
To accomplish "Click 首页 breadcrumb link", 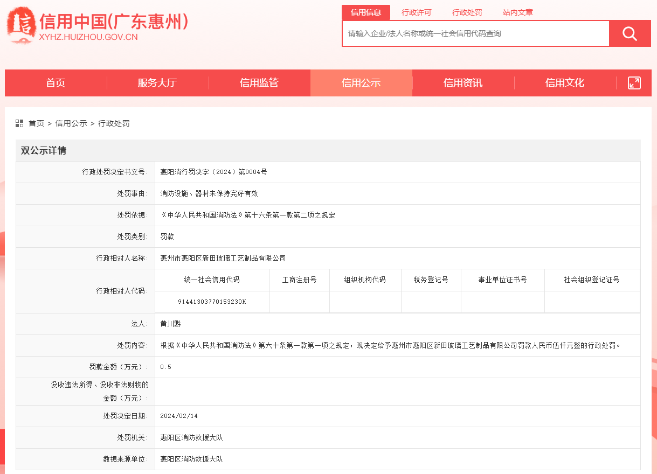I will pyautogui.click(x=36, y=123).
